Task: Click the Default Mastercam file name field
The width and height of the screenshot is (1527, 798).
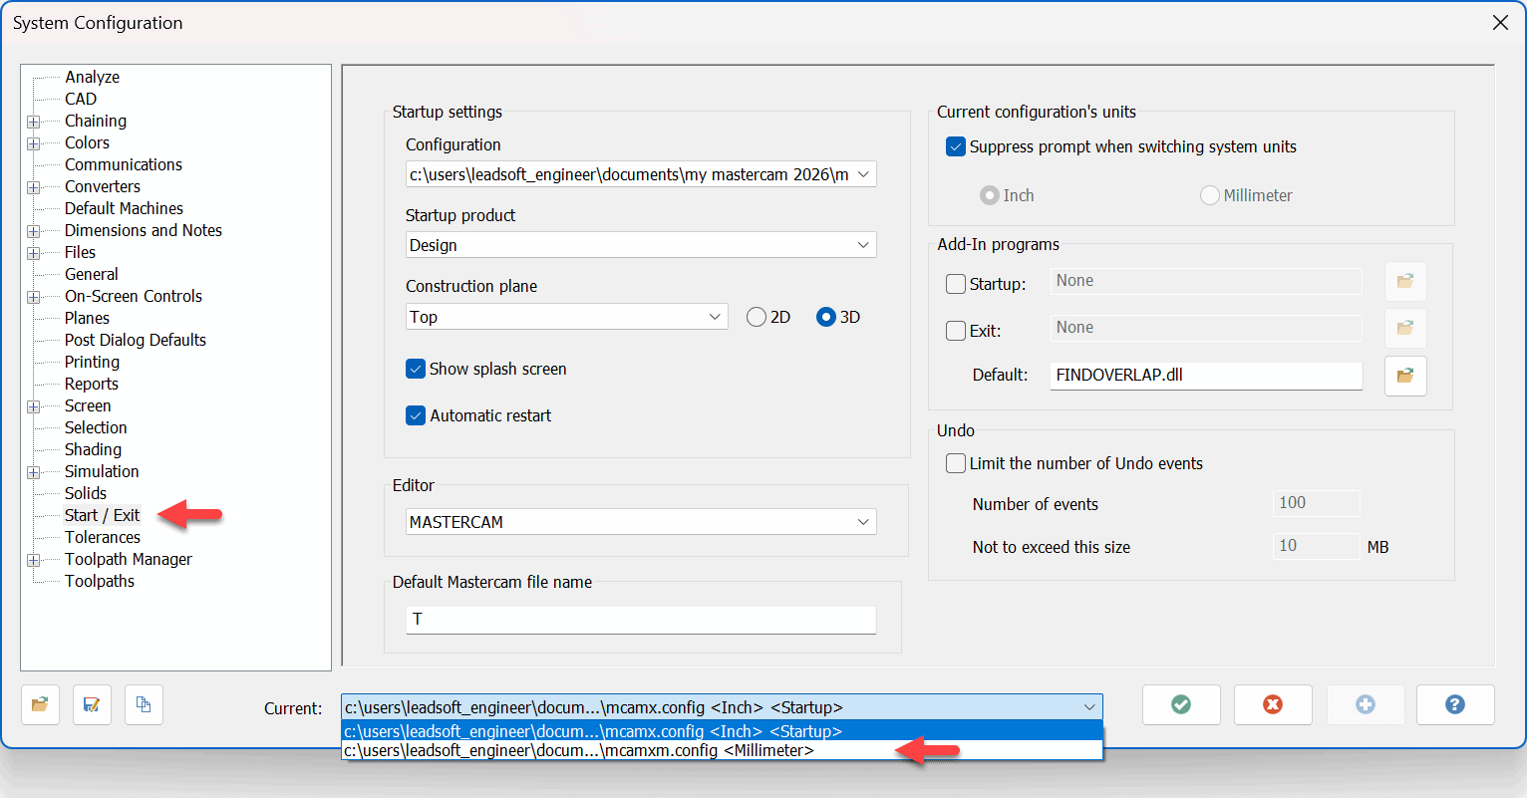Action: pyautogui.click(x=641, y=620)
